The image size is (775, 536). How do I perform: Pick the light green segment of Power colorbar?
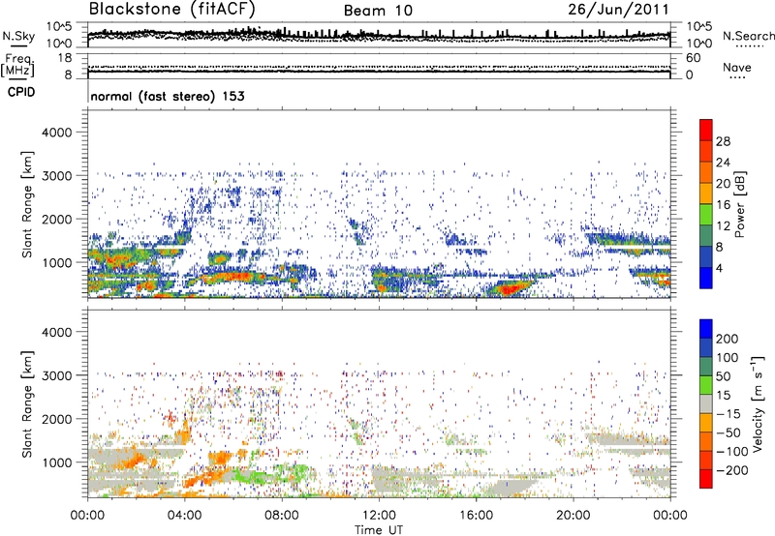pos(706,215)
